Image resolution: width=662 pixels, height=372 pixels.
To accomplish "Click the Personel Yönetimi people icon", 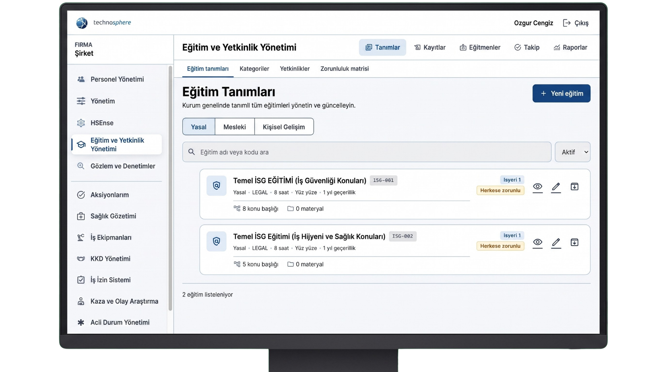I will pyautogui.click(x=81, y=79).
